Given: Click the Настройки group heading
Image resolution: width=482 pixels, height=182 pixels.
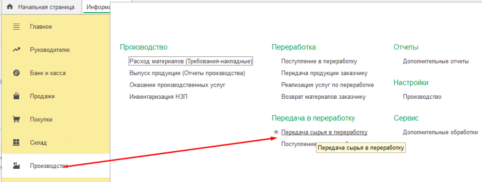Looking at the screenshot, I should [x=411, y=83].
